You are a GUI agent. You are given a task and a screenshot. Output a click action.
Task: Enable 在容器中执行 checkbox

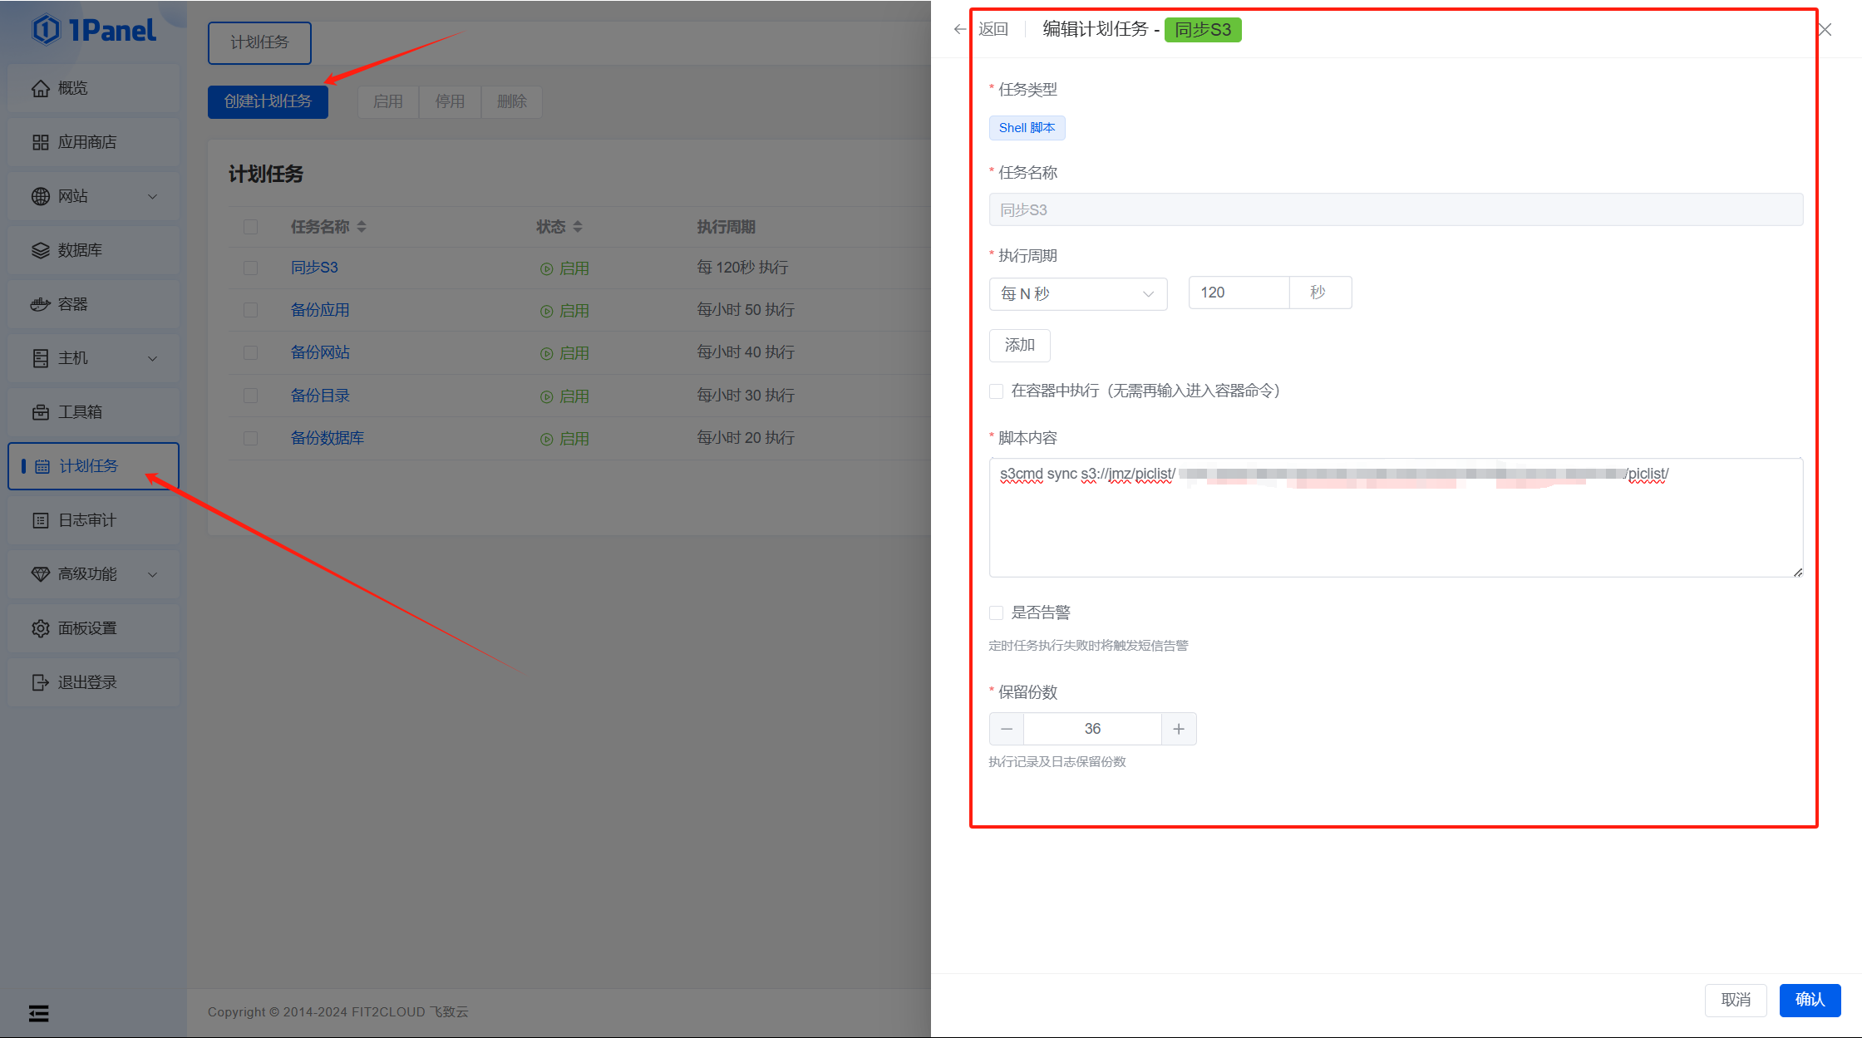[x=996, y=391]
